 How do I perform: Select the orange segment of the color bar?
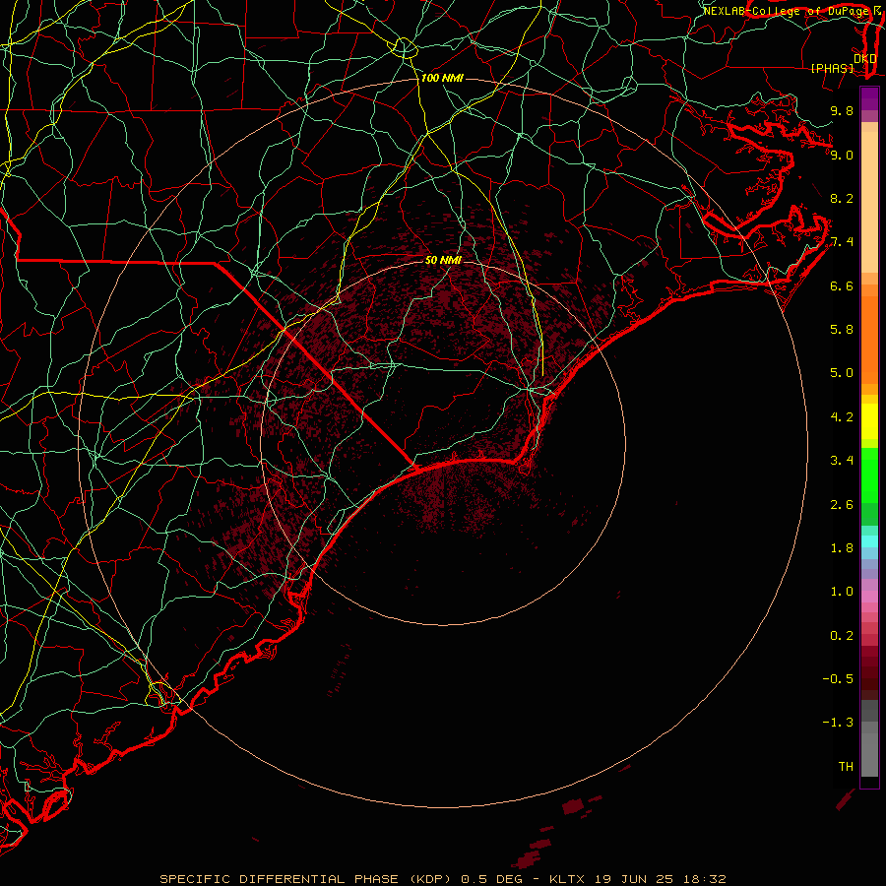869,339
